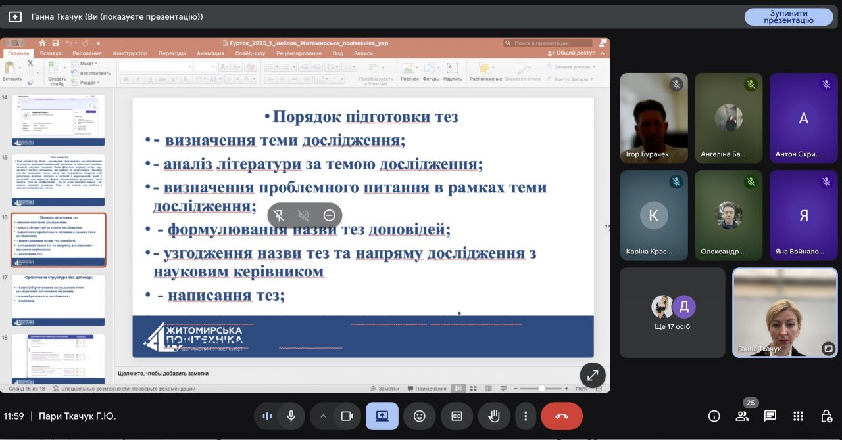Open the meeting details info icon
This screenshot has height=440, width=842.
point(714,416)
